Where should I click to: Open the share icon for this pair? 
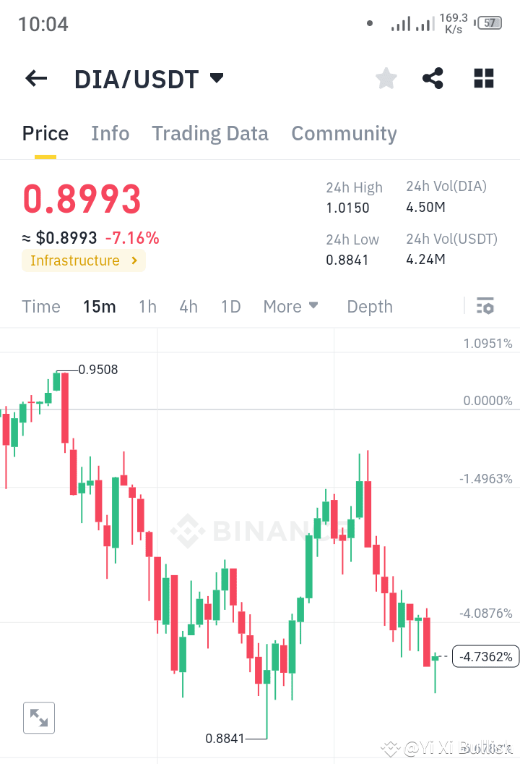pyautogui.click(x=432, y=78)
